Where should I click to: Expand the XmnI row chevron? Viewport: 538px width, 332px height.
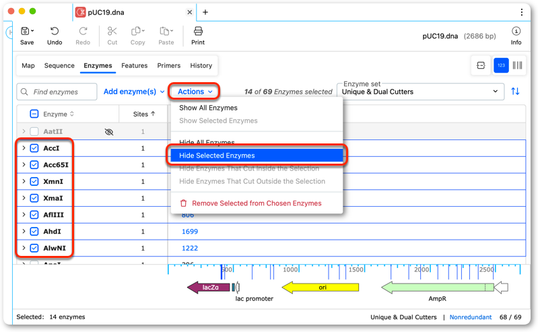[24, 181]
